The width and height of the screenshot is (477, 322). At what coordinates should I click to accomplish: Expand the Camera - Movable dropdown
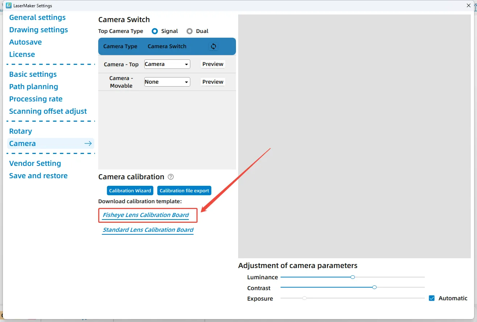click(167, 82)
